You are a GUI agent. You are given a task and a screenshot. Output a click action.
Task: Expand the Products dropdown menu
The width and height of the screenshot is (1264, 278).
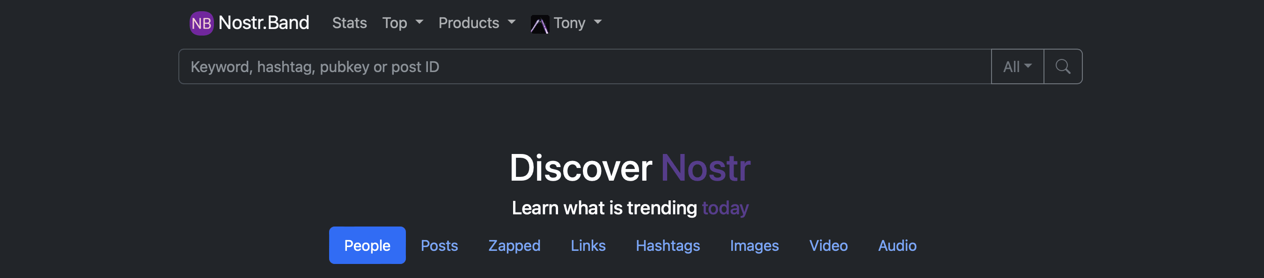(x=477, y=23)
